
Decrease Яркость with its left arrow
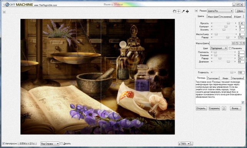pos(212,23)
